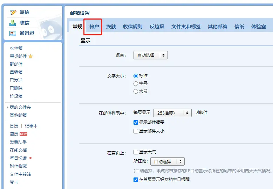This screenshot has height=189, width=273.
Task: Open the 换肤 tab
Action: coord(111,27)
